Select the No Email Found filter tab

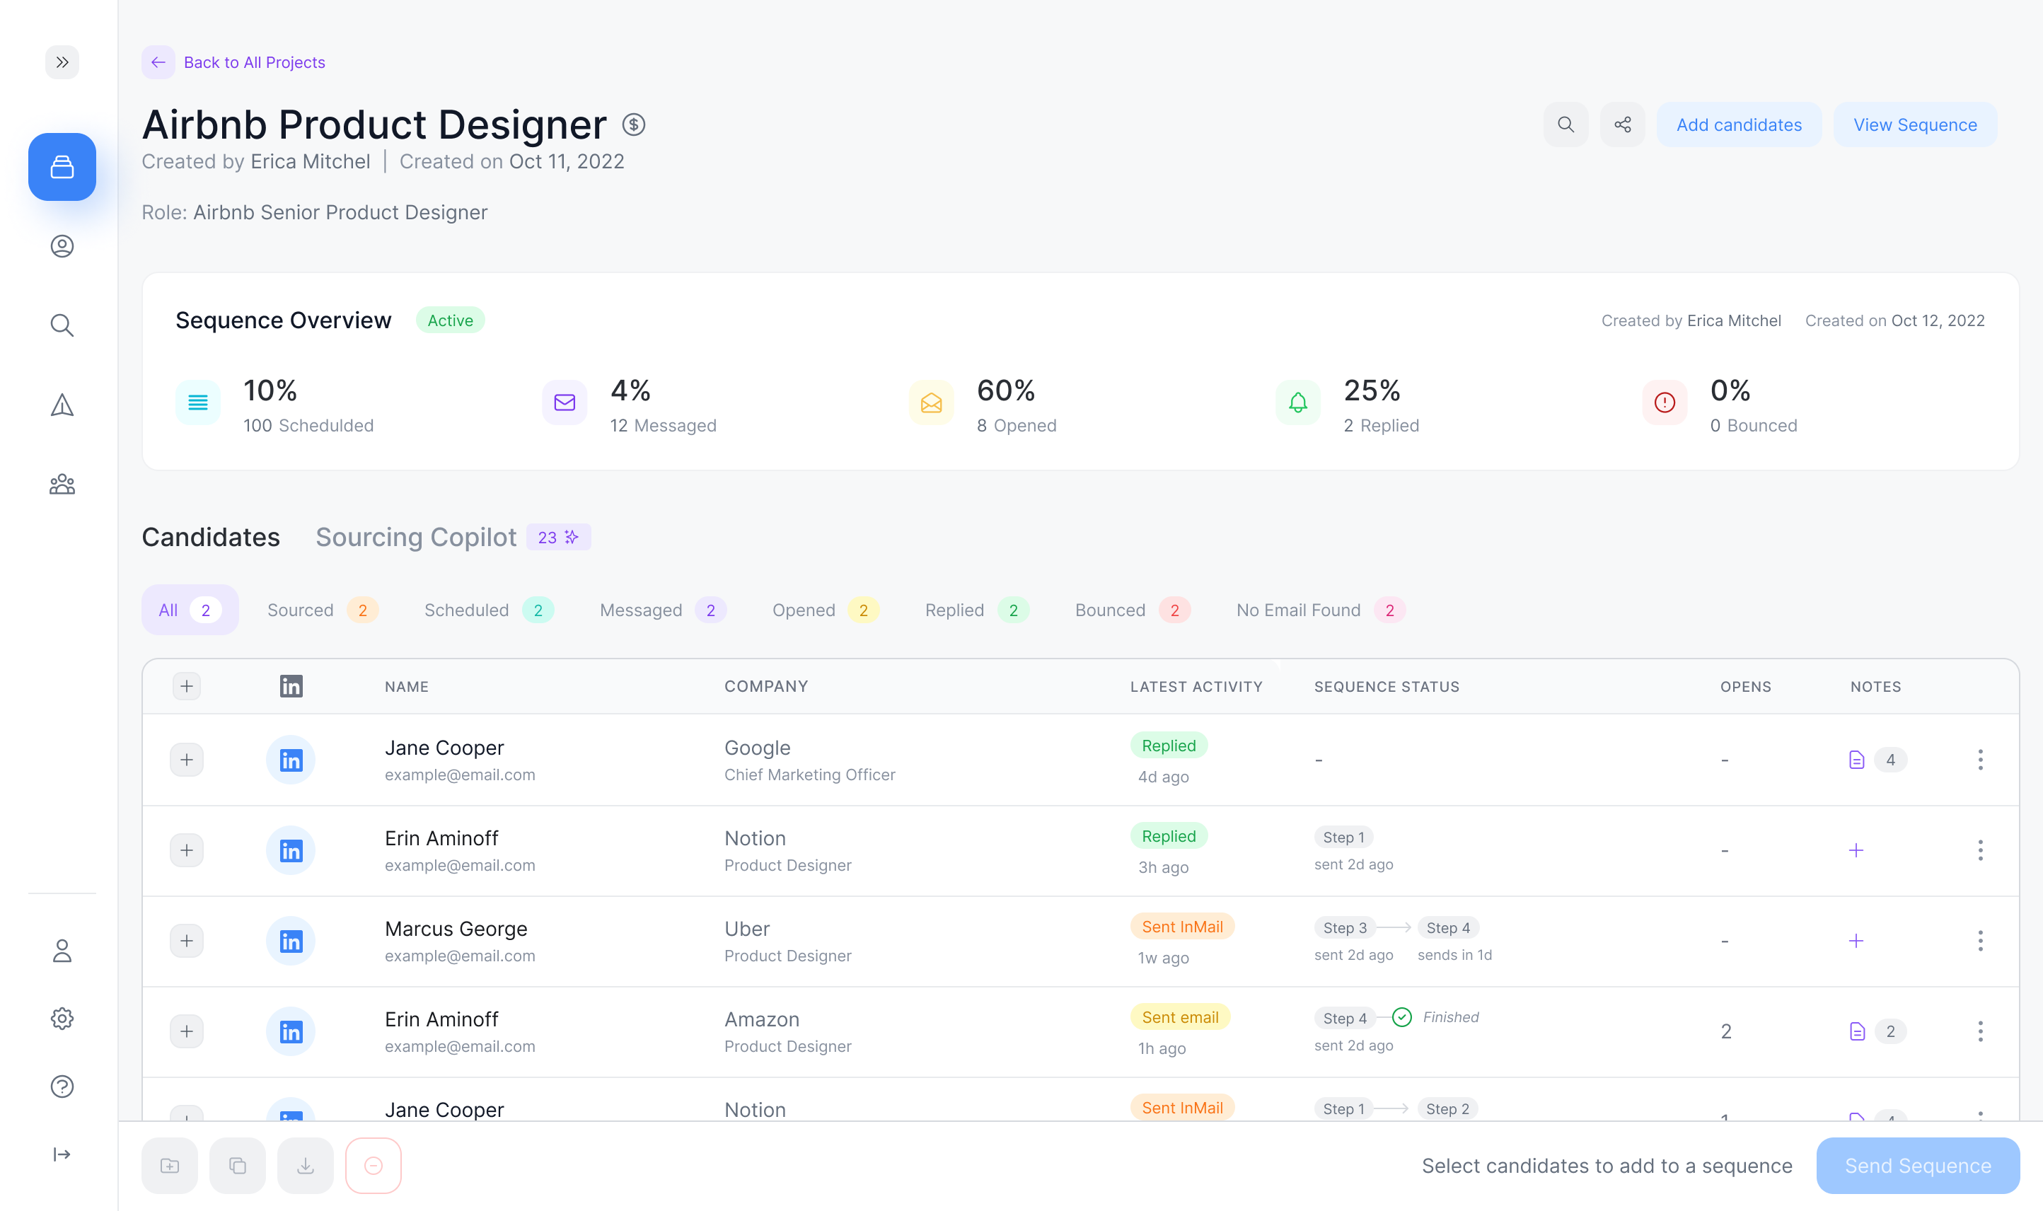tap(1320, 610)
